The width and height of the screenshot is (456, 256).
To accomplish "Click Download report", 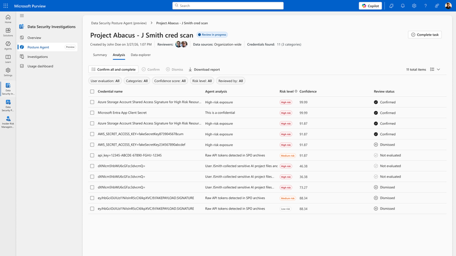I will point(204,69).
